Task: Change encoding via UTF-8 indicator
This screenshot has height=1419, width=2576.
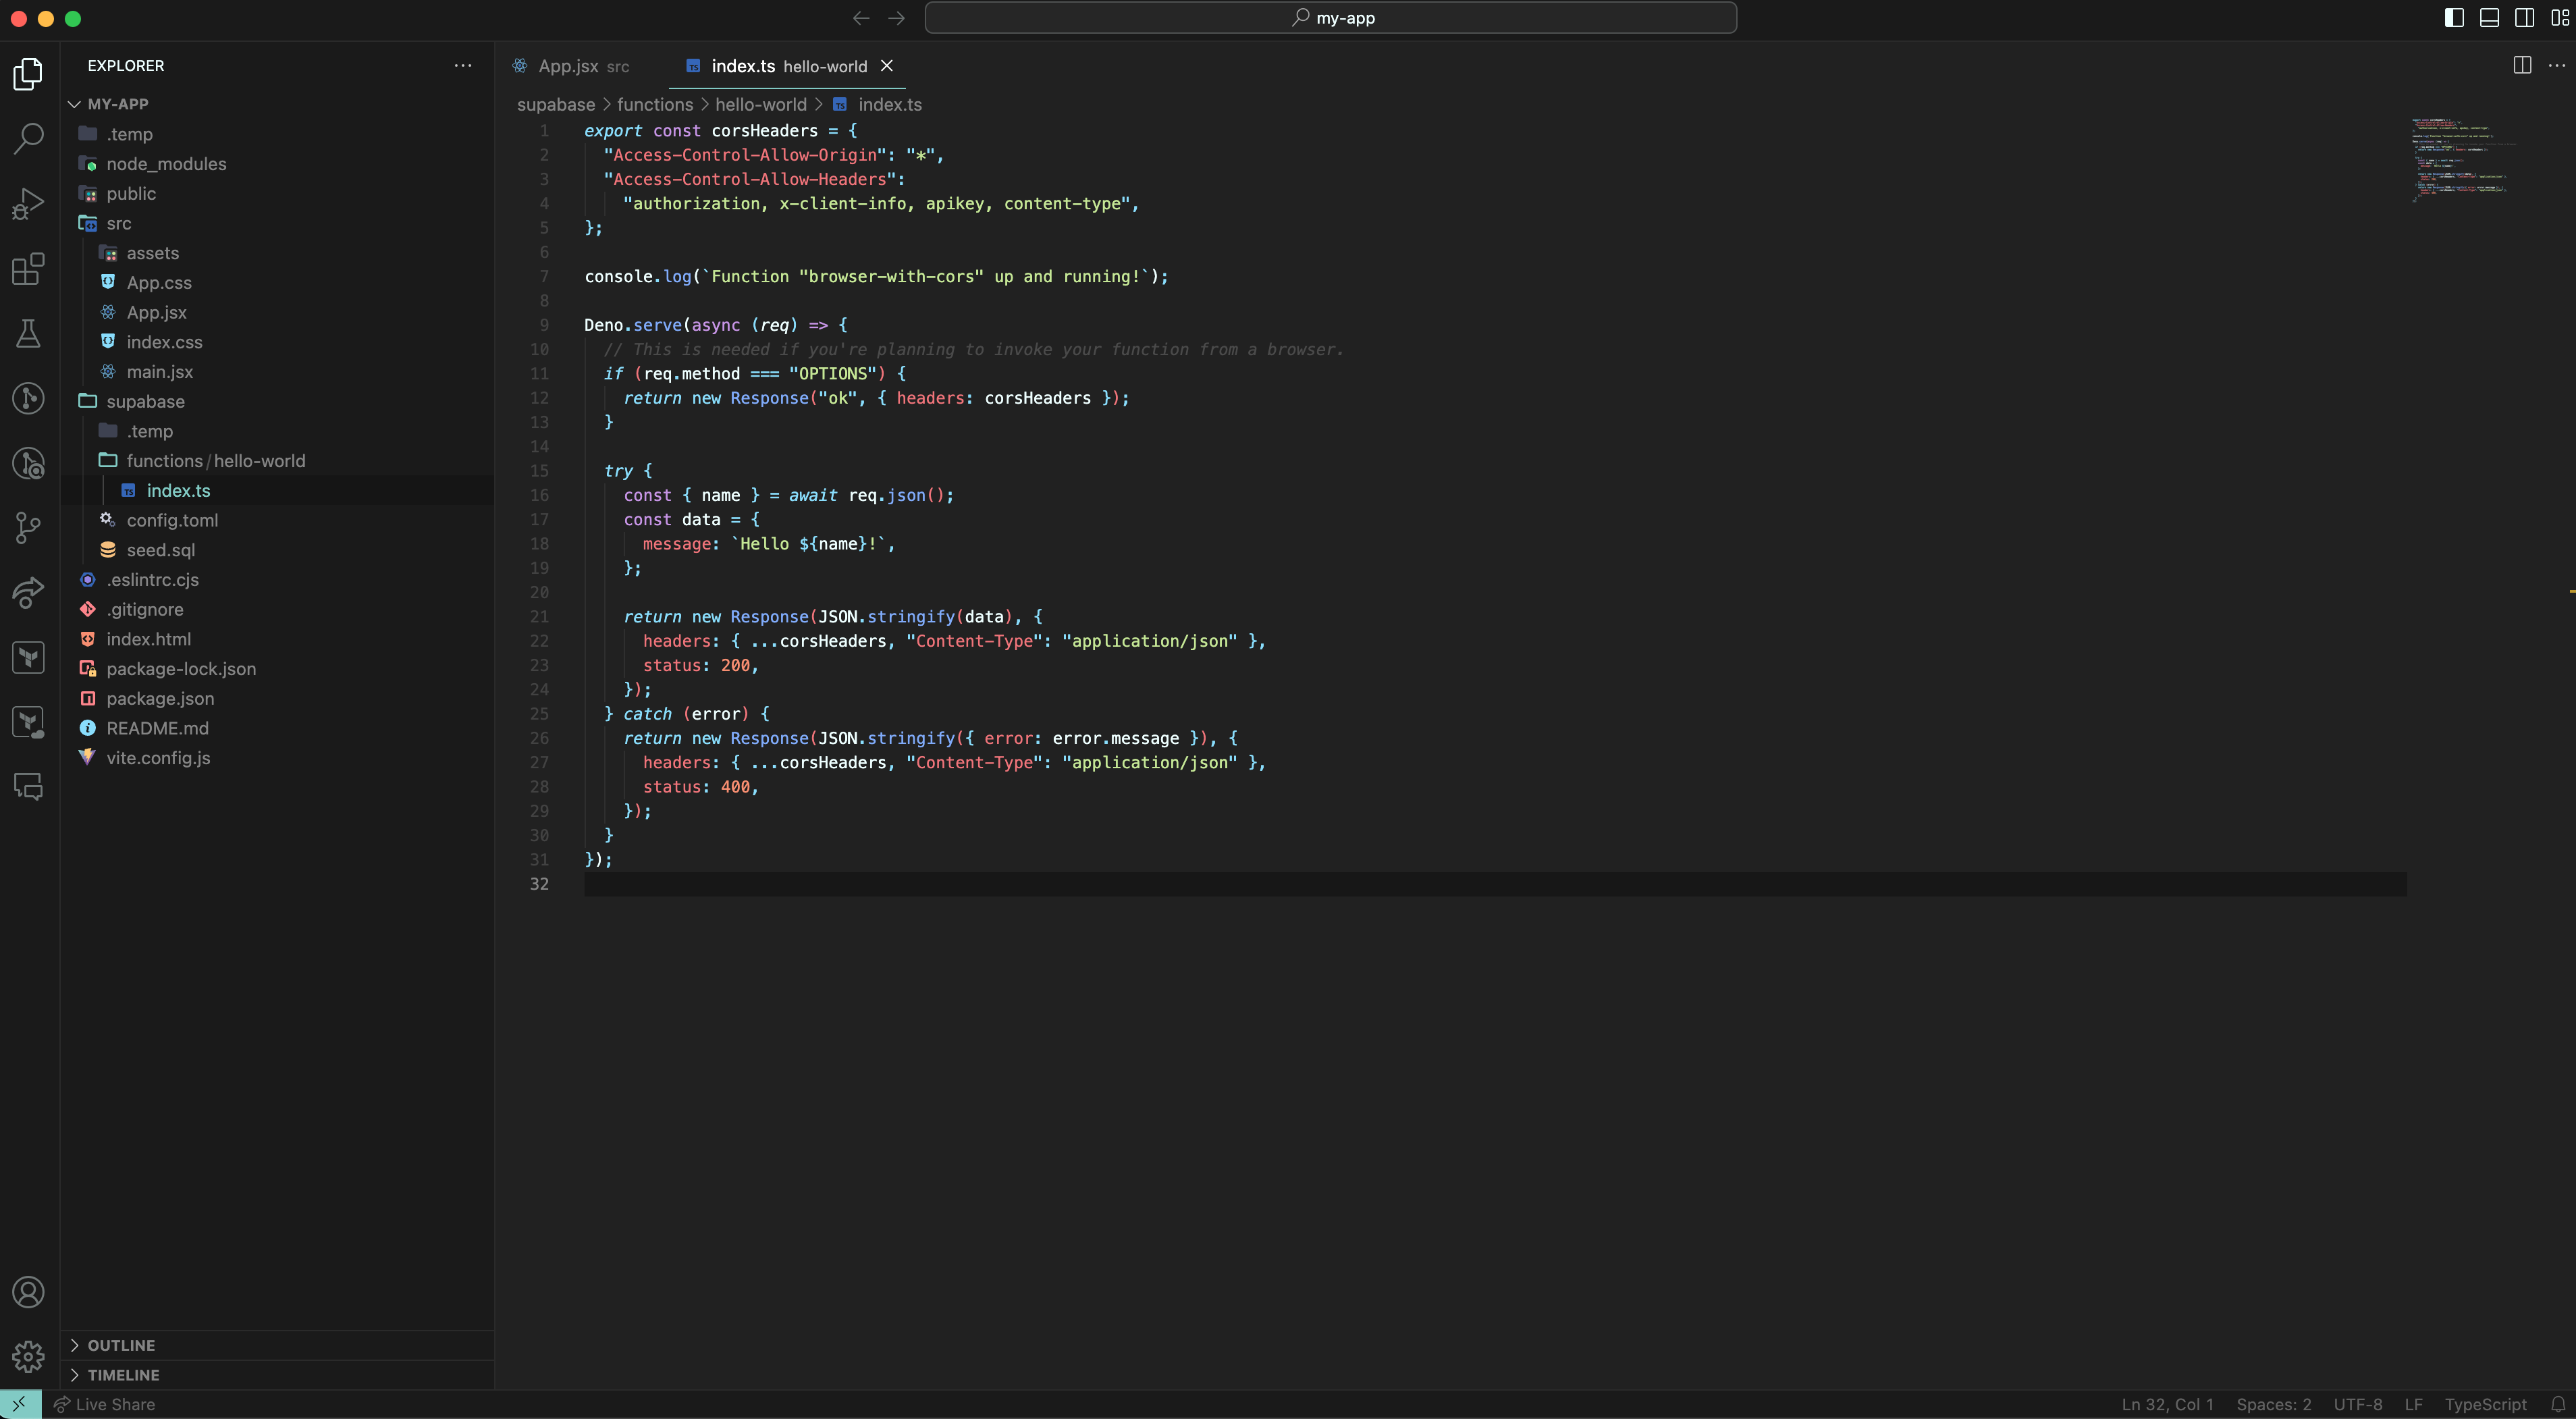Action: 2357,1404
